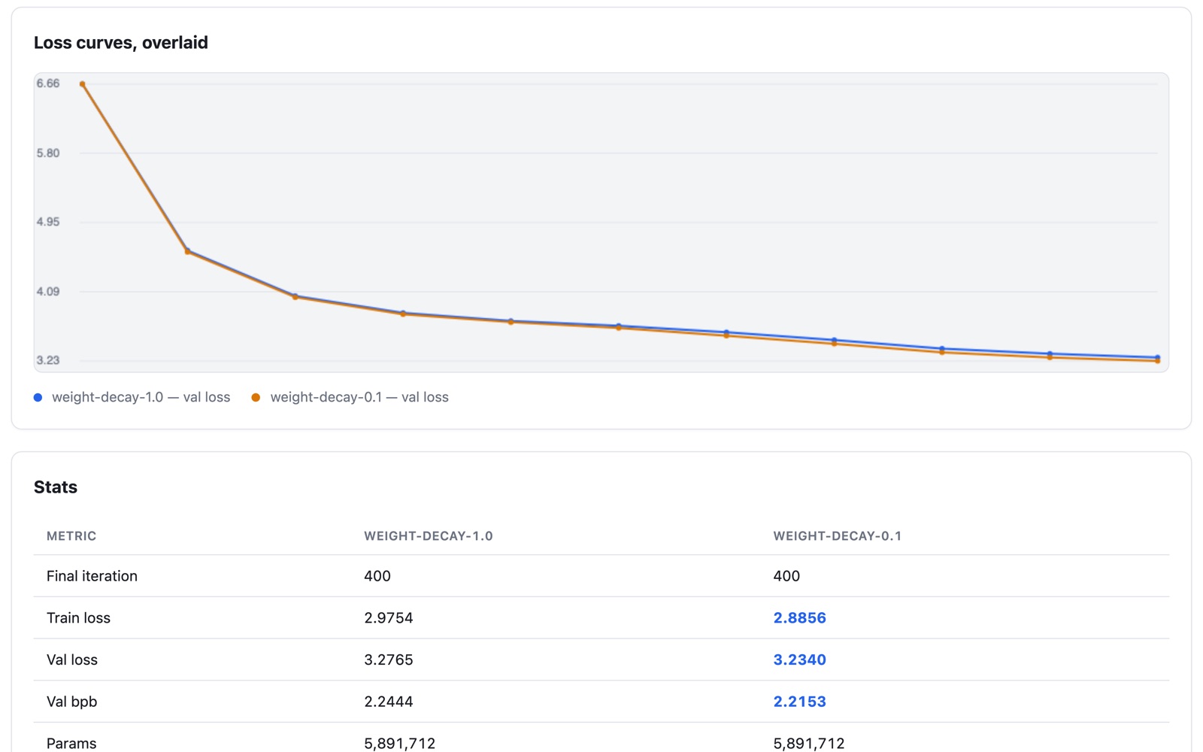Click the 6.66 y-axis label

pos(48,83)
